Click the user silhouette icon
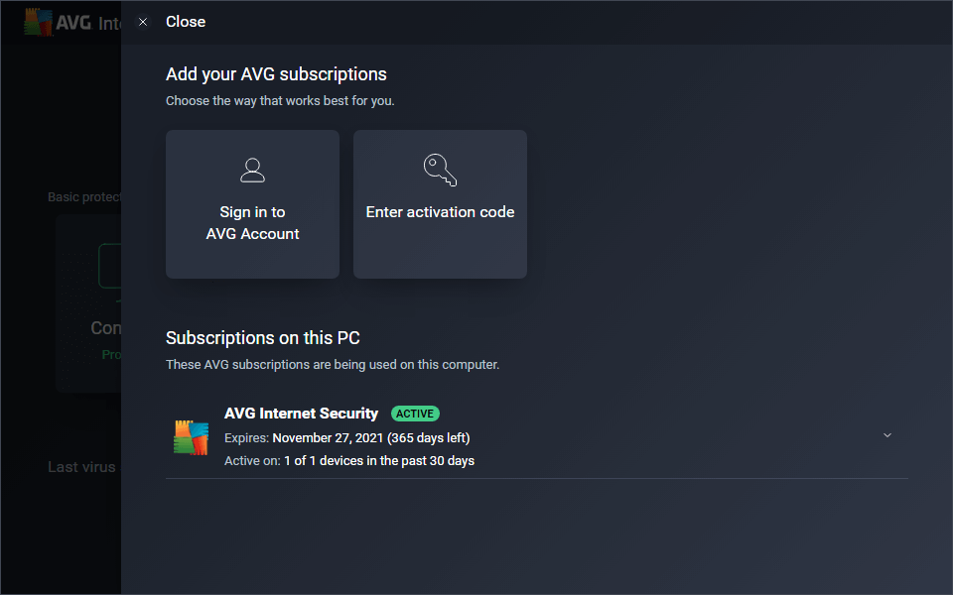Viewport: 953px width, 595px height. click(252, 170)
